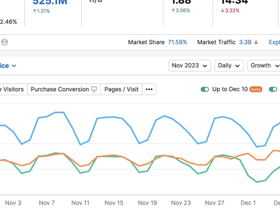Click the Market Share 71.59% value
Screen dimensions: 280x210
178,42
